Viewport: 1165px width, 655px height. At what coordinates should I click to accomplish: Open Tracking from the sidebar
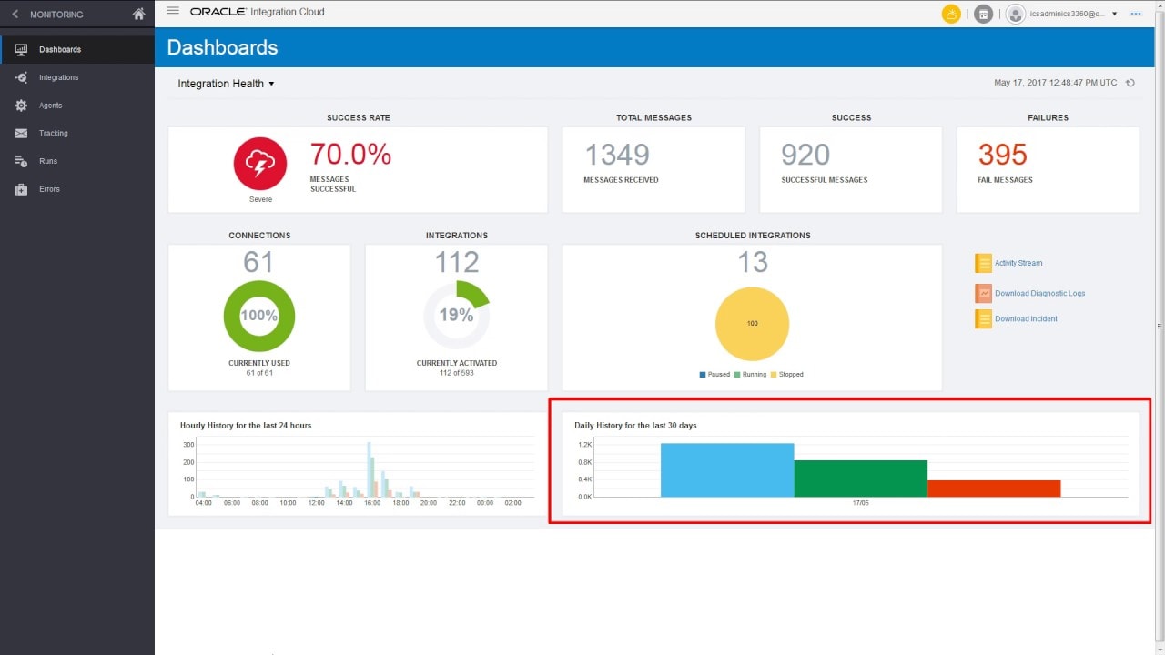tap(20, 133)
